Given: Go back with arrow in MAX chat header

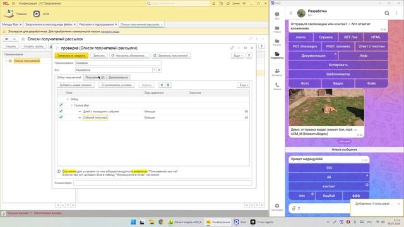Looking at the screenshot, I should coord(291,13).
